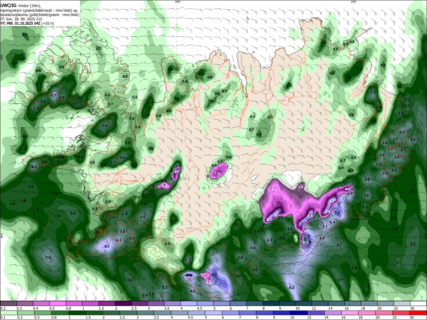Click the title text 'UWC/IG: Vindur (10m),'
Viewport: 427px width, 320px height.
click(21, 6)
